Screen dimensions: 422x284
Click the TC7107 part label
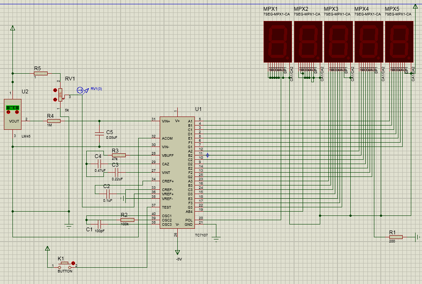click(201, 235)
